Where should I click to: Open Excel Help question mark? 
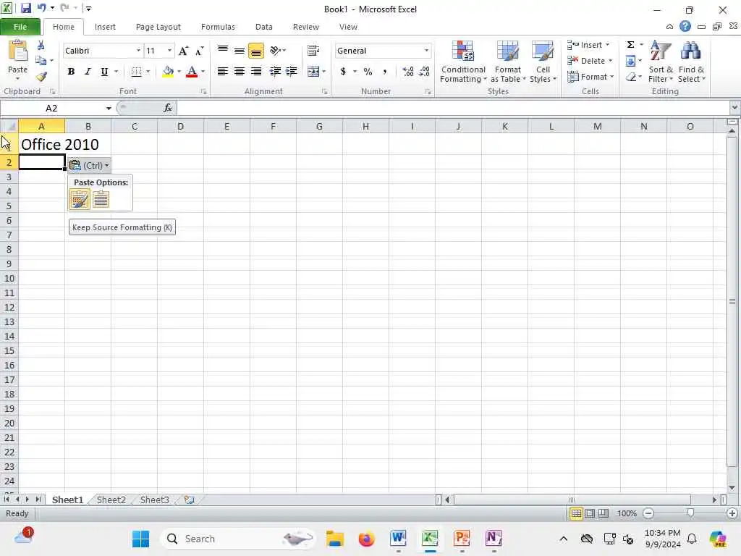tap(685, 27)
